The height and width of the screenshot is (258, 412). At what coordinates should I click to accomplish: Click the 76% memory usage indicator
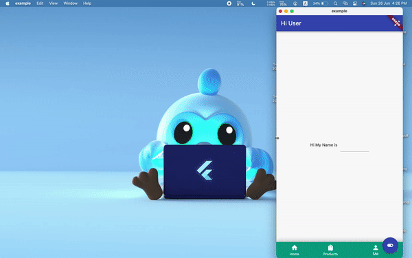(283, 3)
